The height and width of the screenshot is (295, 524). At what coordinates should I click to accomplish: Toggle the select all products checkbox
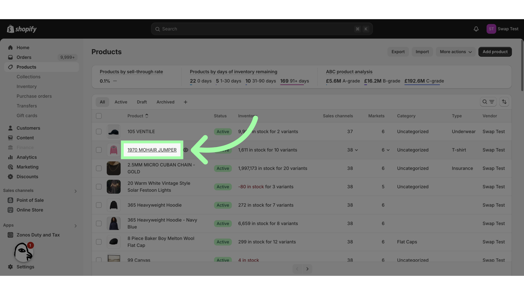(x=99, y=116)
